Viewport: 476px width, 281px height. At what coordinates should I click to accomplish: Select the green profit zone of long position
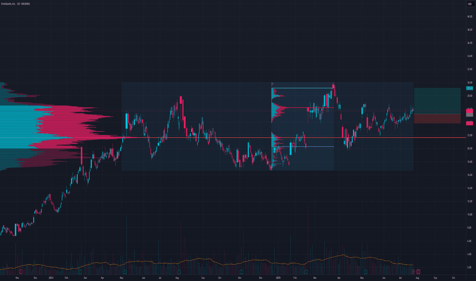[x=437, y=101]
